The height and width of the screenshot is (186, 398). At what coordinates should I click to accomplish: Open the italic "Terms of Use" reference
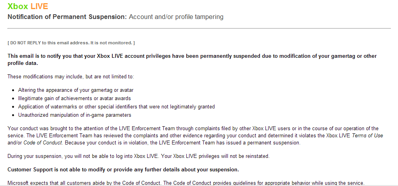368,135
